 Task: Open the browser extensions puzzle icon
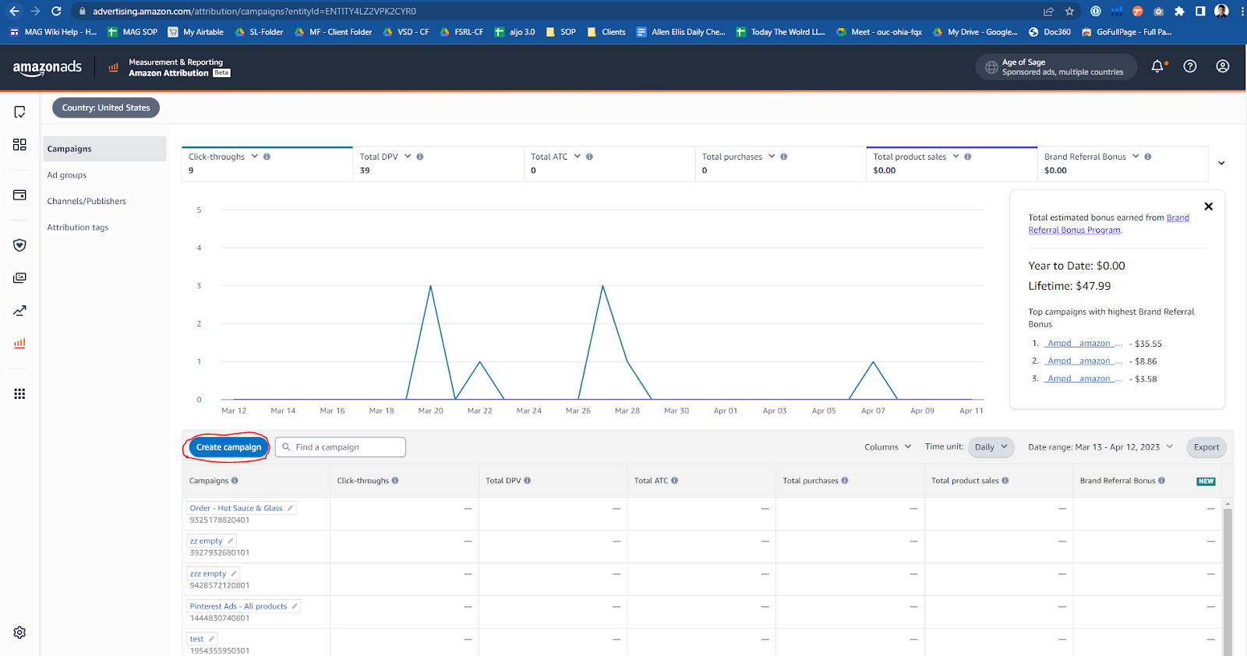click(x=1179, y=11)
